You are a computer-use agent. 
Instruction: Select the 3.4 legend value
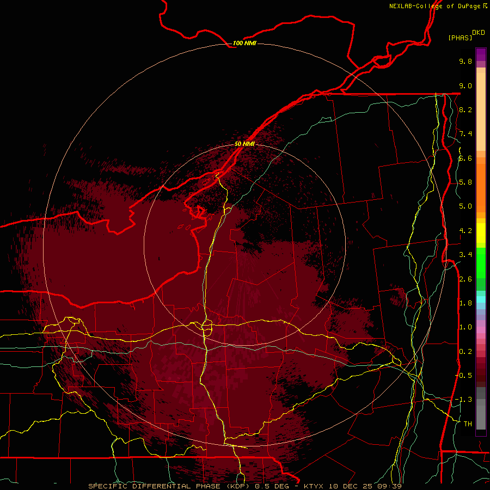465,255
